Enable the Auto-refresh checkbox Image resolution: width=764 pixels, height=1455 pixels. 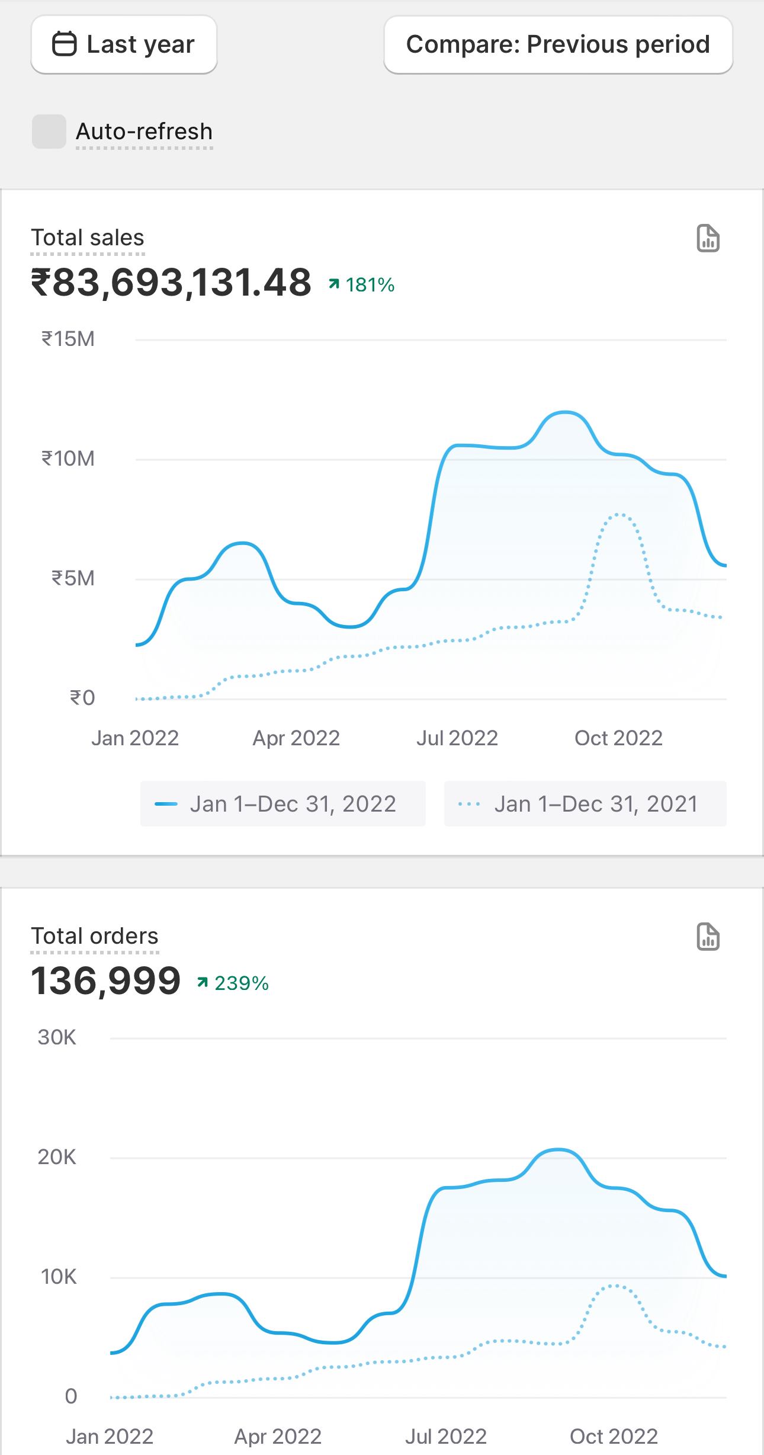pyautogui.click(x=49, y=132)
